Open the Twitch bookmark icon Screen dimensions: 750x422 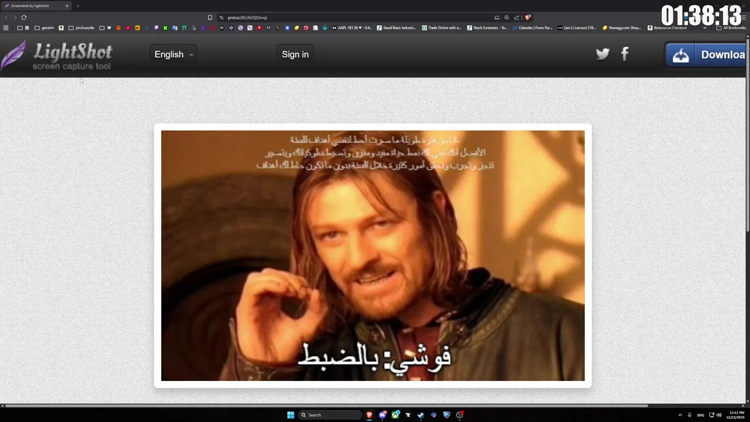click(x=156, y=28)
